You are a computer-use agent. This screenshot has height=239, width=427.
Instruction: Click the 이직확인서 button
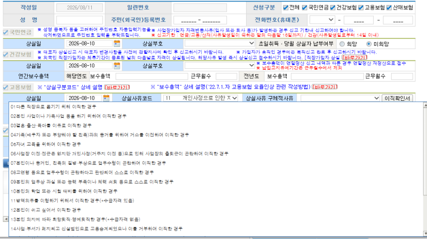tap(397, 98)
